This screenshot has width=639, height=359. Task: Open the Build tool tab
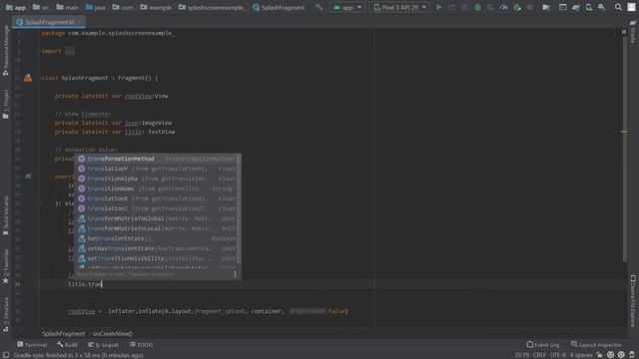pyautogui.click(x=67, y=345)
